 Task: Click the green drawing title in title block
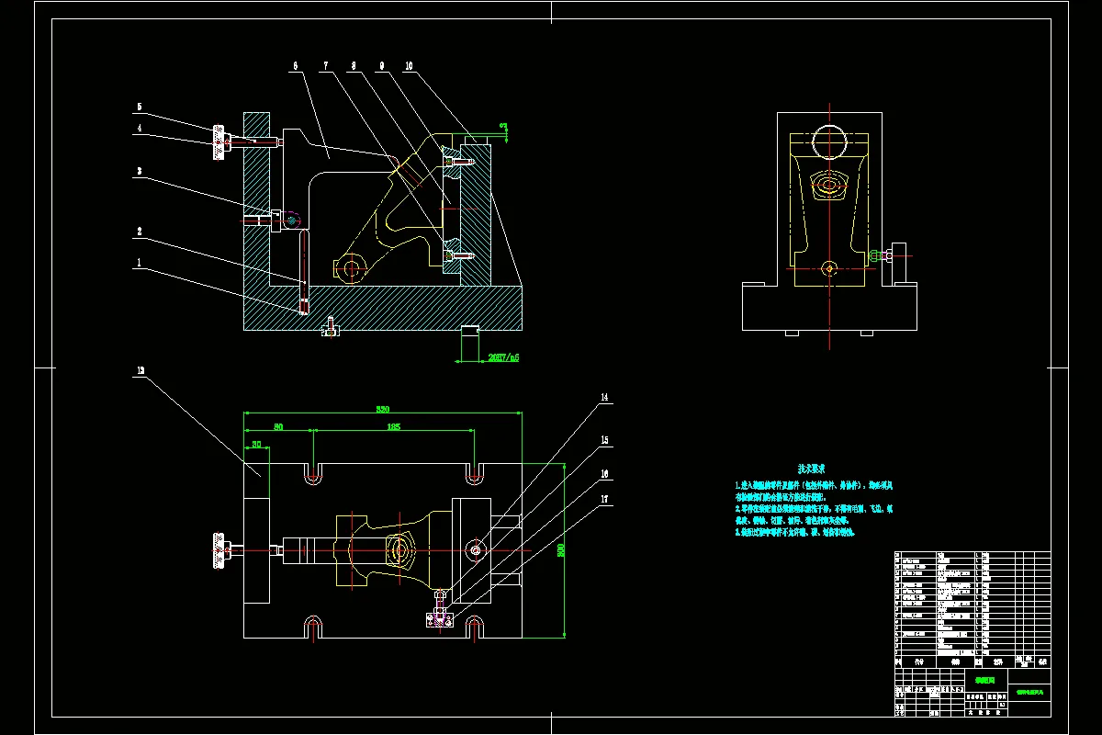(x=984, y=681)
